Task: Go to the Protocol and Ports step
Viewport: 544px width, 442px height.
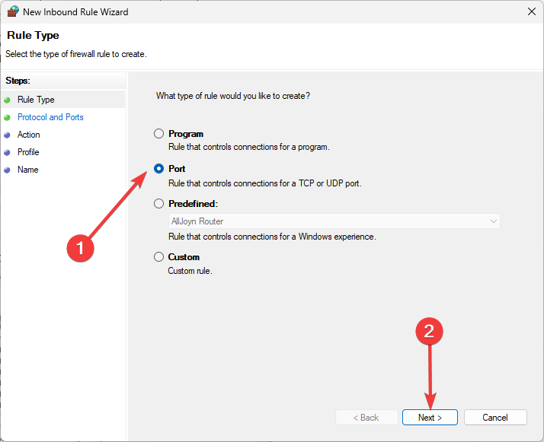Action: (x=50, y=117)
